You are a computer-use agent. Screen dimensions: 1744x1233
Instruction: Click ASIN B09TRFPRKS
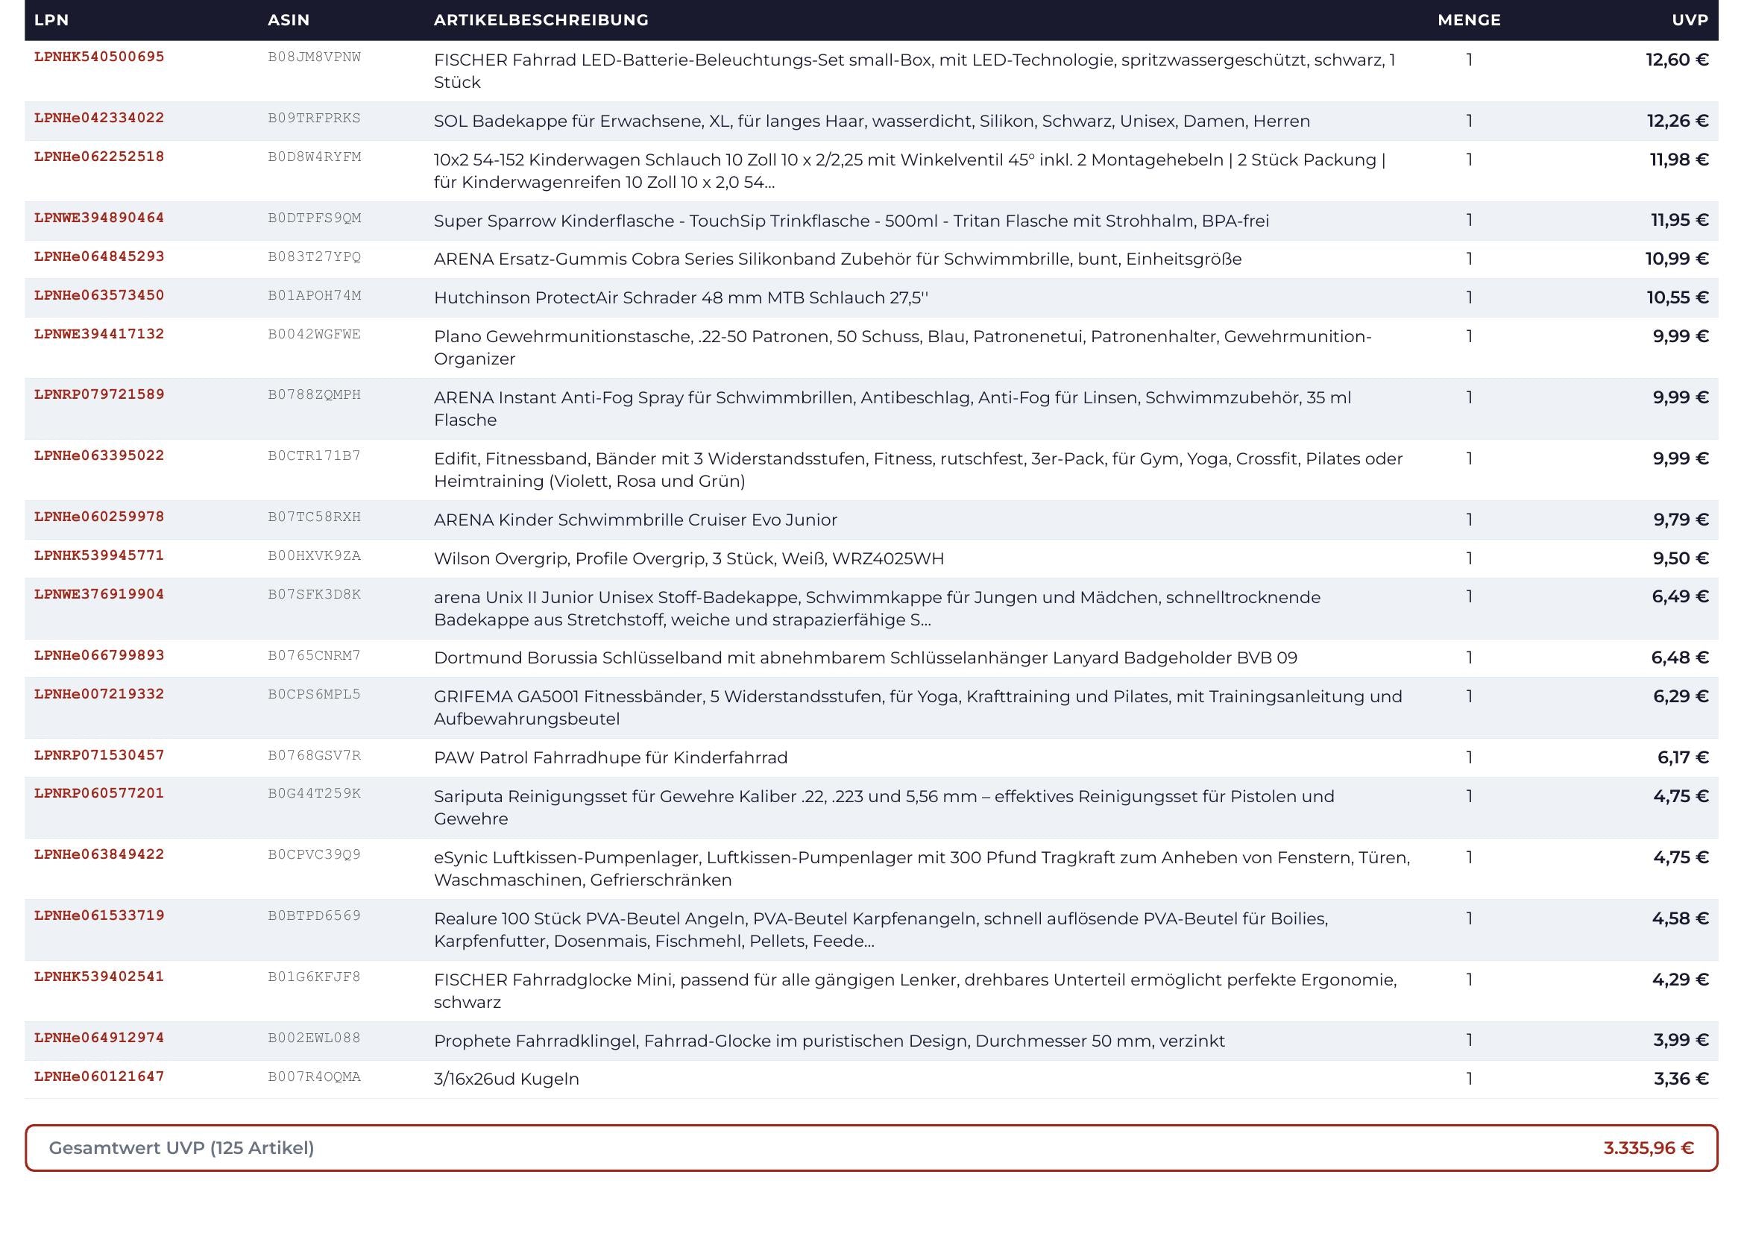[315, 119]
